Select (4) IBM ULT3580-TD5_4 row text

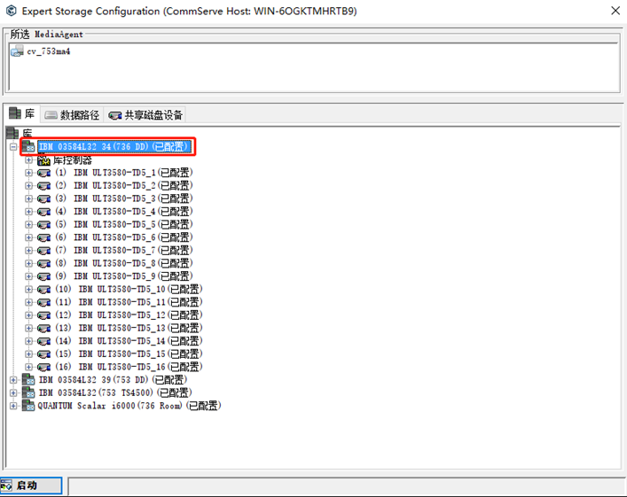tap(124, 212)
